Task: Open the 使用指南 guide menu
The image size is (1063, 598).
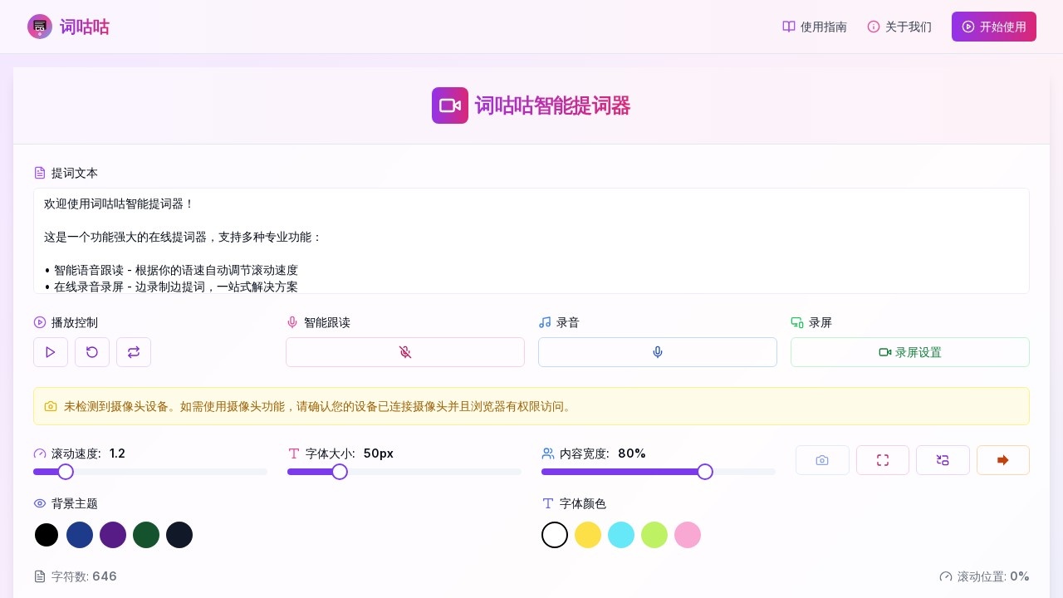Action: [x=815, y=27]
